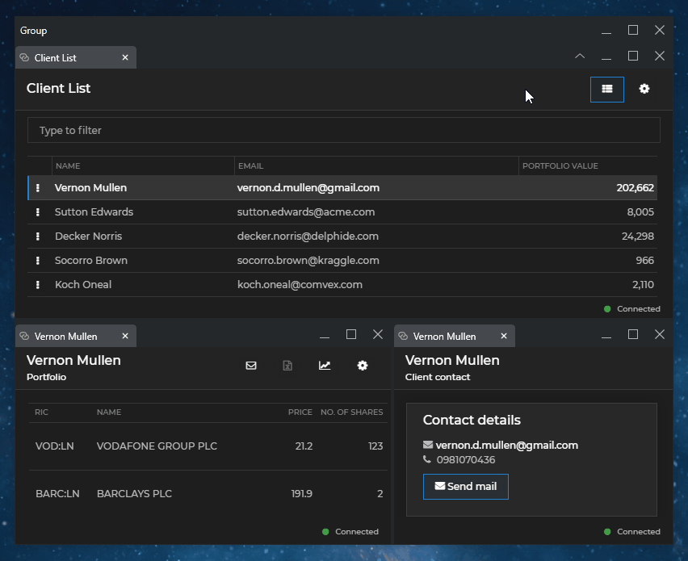
Task: Select the Socorro Brown client row
Action: coord(91,261)
